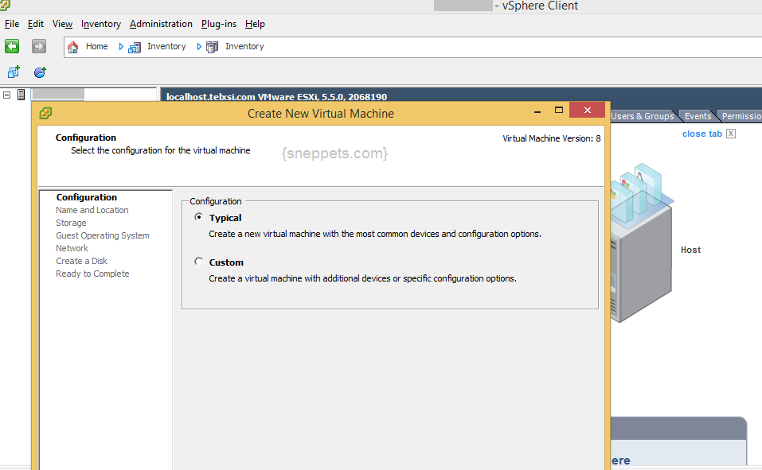Screen dimensions: 762x470
Task: Click the wizard title bar vSphere icon
Action: coord(45,113)
